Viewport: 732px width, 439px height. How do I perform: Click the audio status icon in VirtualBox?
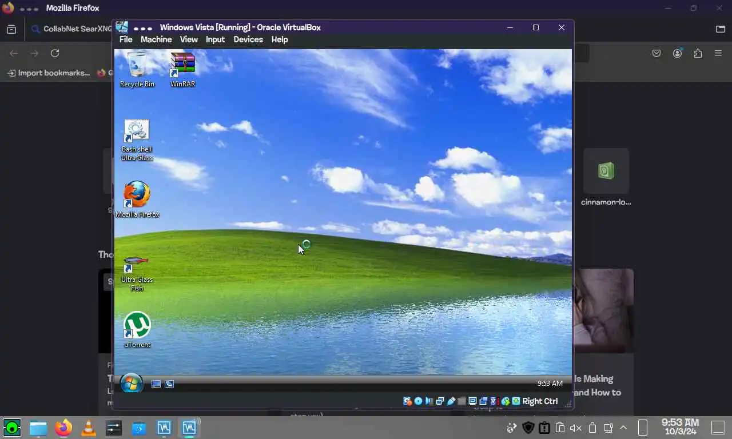click(429, 401)
